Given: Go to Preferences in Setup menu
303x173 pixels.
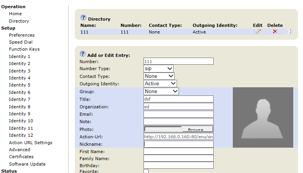Looking at the screenshot, I should (x=21, y=35).
